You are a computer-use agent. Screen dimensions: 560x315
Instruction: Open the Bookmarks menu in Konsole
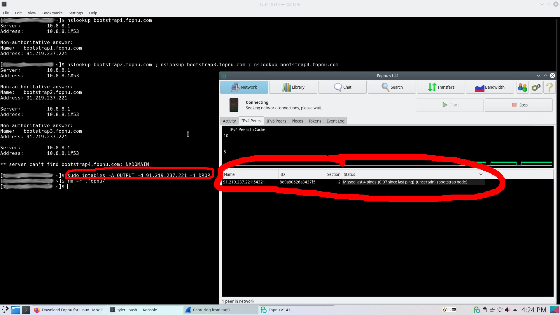(x=52, y=13)
